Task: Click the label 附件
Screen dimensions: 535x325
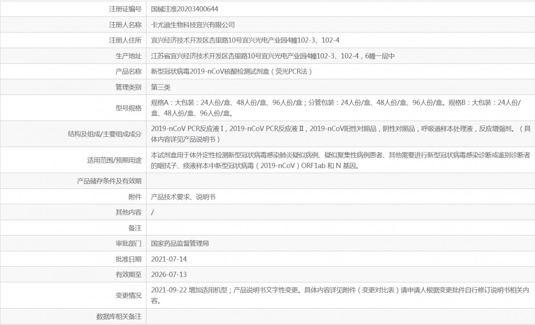Action: coord(135,197)
